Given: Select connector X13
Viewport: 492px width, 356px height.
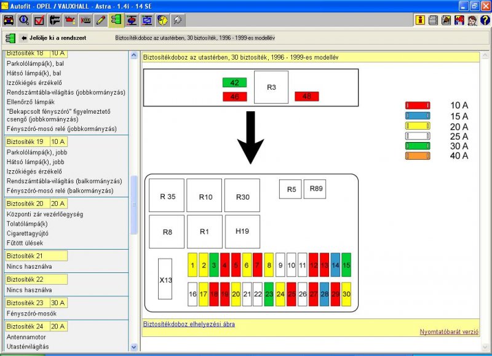Looking at the screenshot, I should click(x=165, y=279).
